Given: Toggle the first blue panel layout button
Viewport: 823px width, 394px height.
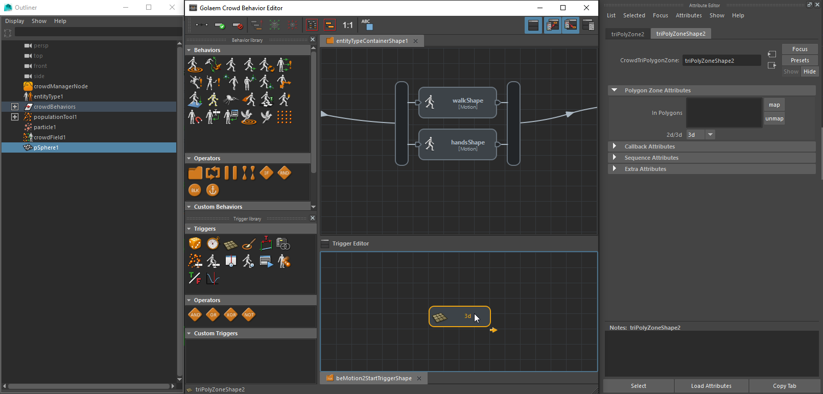Looking at the screenshot, I should coord(533,25).
